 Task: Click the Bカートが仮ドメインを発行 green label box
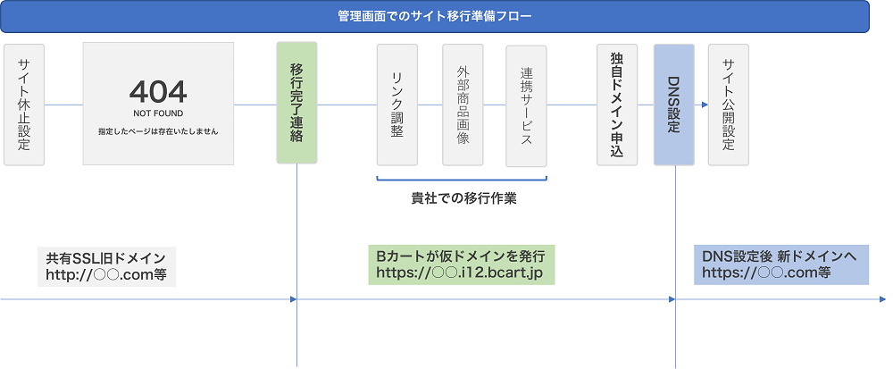[462, 264]
